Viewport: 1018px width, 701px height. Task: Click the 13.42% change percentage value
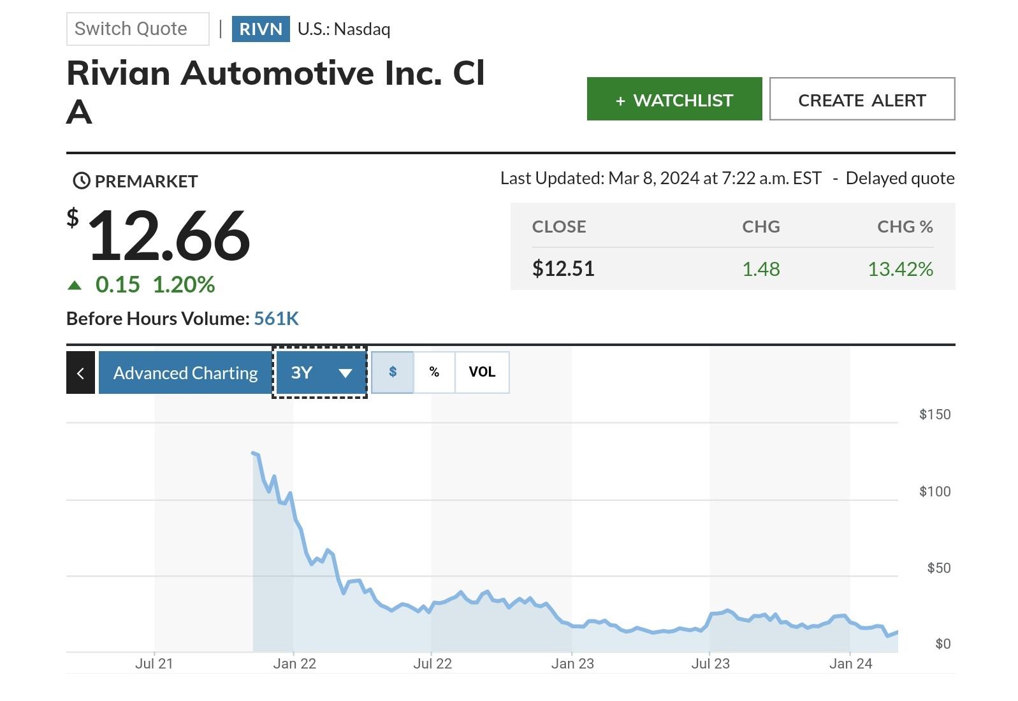899,269
